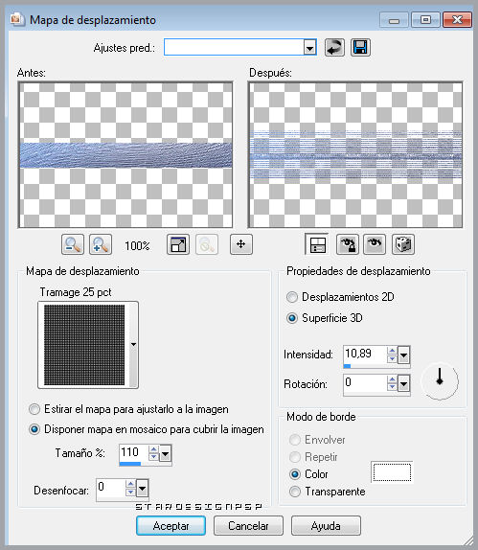The height and width of the screenshot is (550, 478).
Task: Zoom out the preview with minus magnifier
Action: [73, 244]
